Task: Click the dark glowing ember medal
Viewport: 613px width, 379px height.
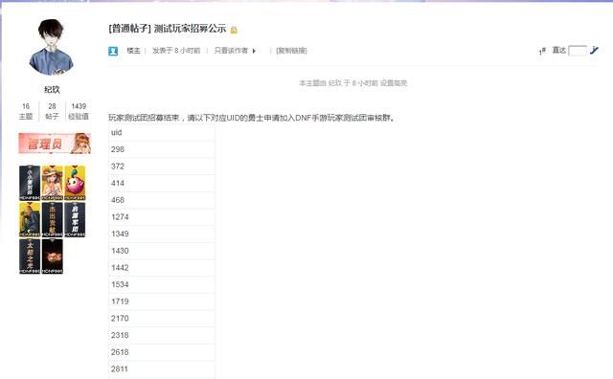Action: coord(52,256)
